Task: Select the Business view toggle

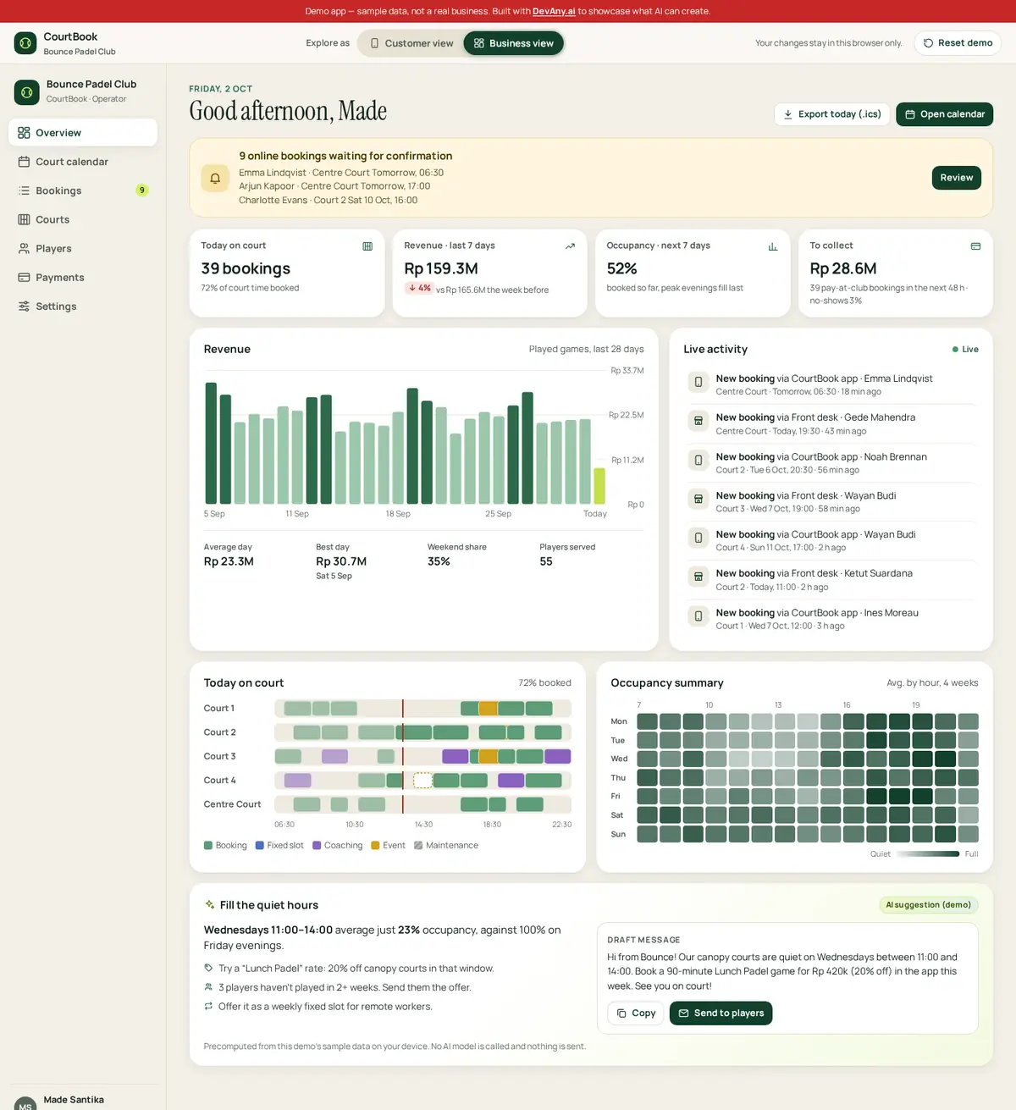Action: (x=513, y=43)
